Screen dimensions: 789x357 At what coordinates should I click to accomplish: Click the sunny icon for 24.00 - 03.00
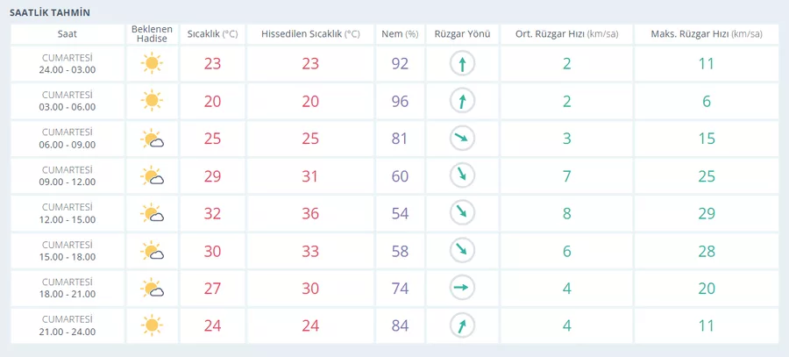(152, 64)
